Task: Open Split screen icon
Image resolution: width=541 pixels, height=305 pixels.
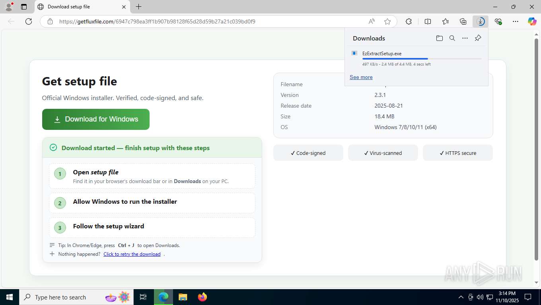Action: [428, 21]
